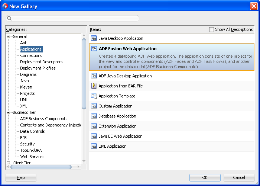Screen dimensions: 260x186
Task: Choose Extension Application item
Action: [172, 126]
